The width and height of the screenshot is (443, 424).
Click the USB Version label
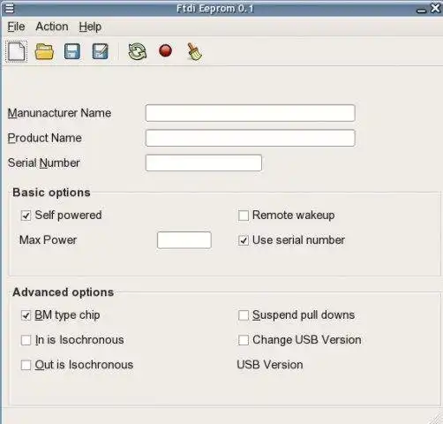click(x=270, y=365)
